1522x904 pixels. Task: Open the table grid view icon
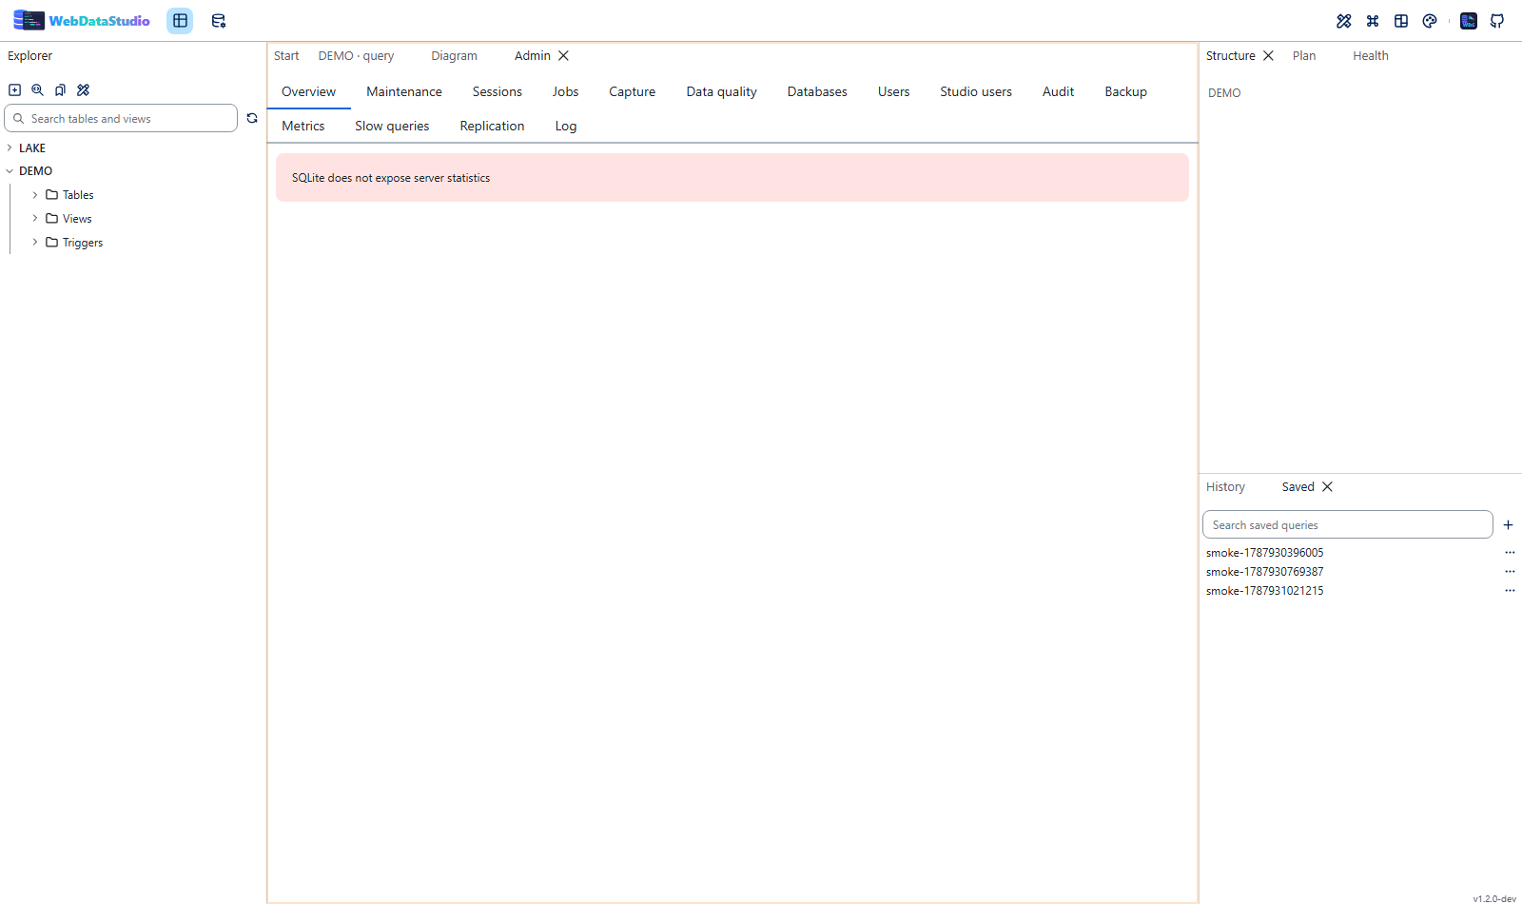(x=180, y=21)
